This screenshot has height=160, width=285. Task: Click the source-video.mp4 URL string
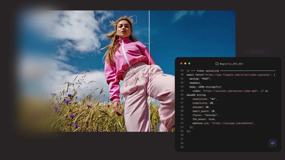[x=230, y=91]
